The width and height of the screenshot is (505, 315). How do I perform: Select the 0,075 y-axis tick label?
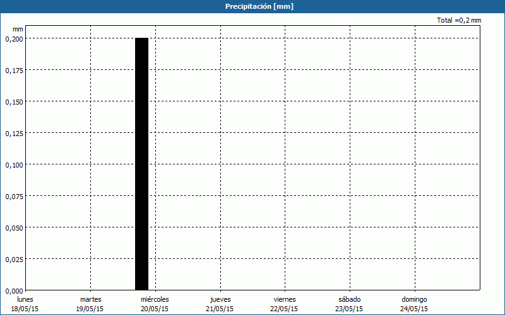pos(14,196)
